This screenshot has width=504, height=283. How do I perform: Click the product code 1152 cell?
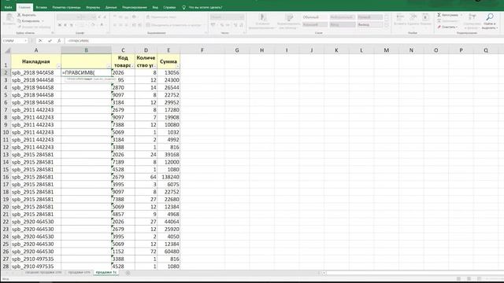(123, 252)
